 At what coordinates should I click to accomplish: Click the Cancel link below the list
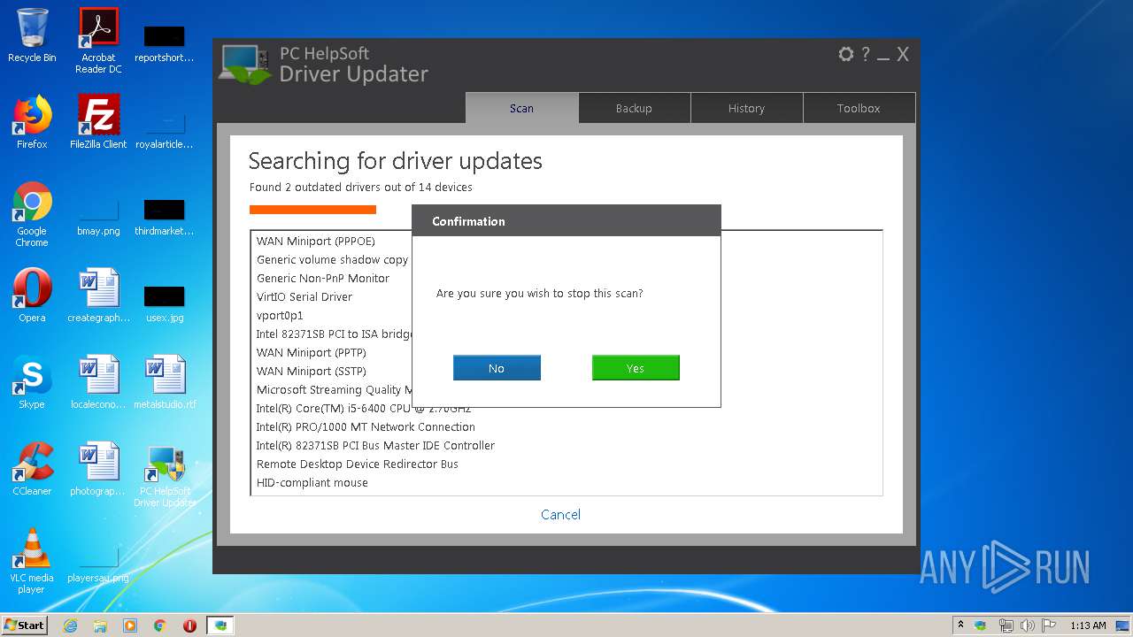(x=561, y=514)
